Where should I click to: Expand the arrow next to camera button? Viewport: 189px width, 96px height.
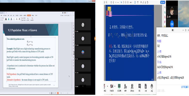[115, 86]
